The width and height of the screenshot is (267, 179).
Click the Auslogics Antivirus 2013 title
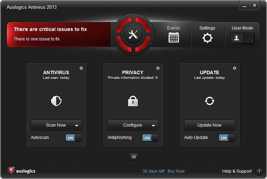[x=32, y=7]
